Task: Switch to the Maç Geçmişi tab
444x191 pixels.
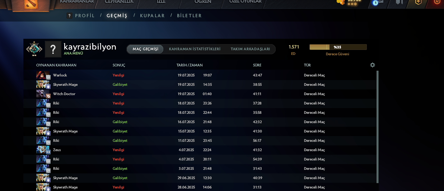Action: [x=145, y=49]
